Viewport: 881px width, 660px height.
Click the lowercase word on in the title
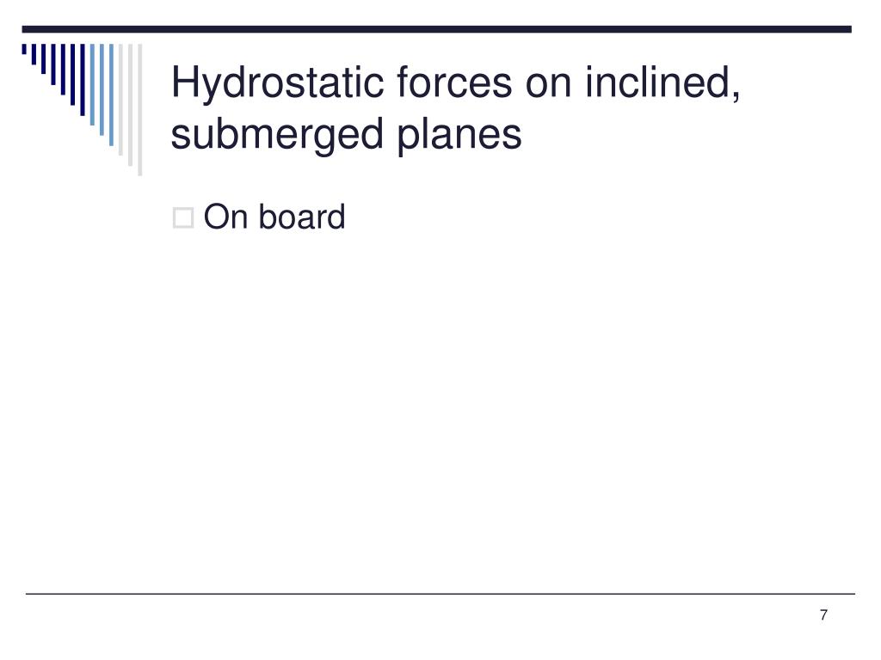(548, 84)
